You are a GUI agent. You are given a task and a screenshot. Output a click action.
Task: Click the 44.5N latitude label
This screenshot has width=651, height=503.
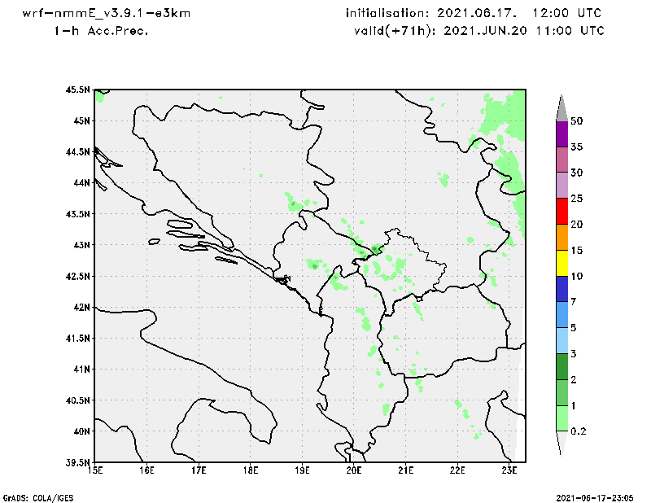click(77, 152)
